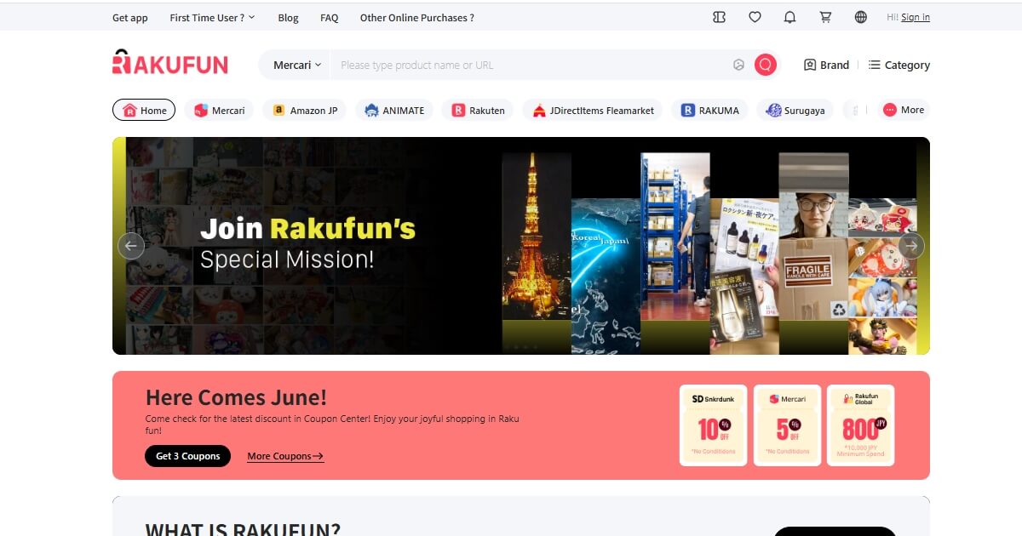Go to the next banner slide arrow
Image resolution: width=1022 pixels, height=536 pixels.
click(911, 246)
